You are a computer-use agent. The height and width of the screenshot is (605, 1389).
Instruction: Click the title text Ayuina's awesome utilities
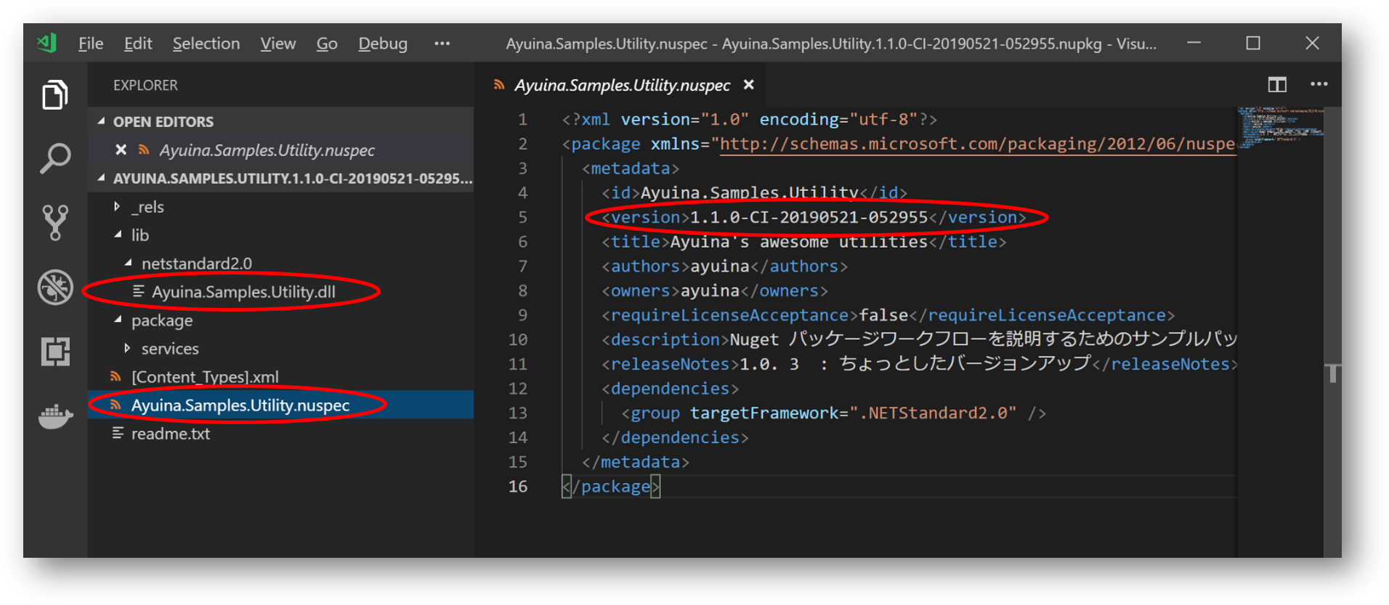[x=798, y=242]
